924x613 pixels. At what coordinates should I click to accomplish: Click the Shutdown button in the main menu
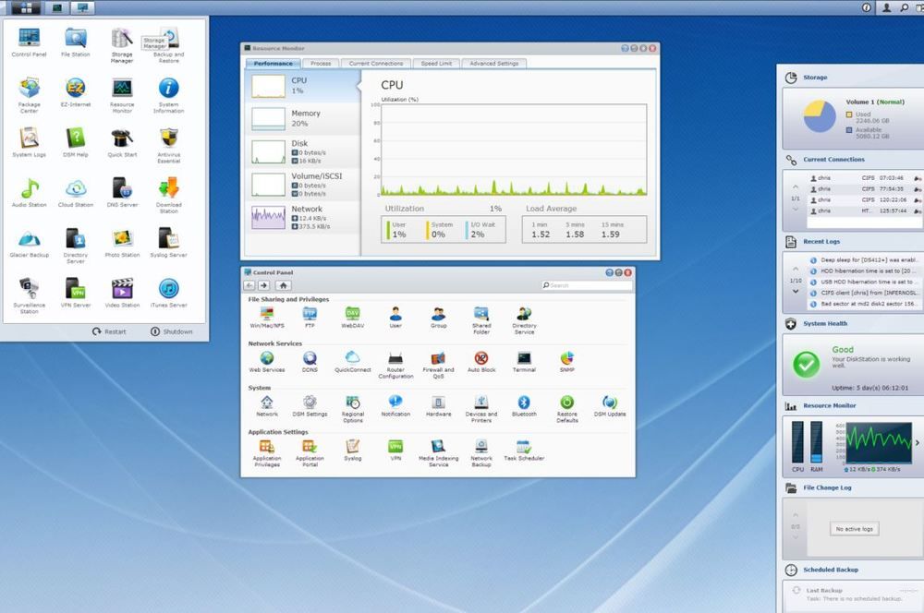172,331
